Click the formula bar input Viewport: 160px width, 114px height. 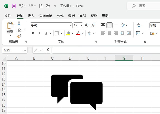click(106, 50)
